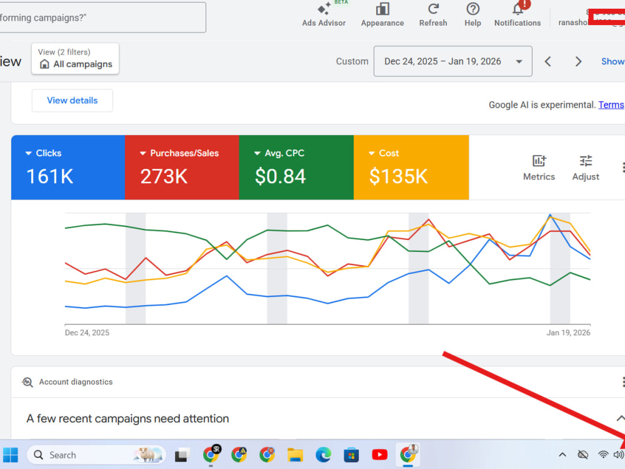
Task: Change the Cost metric dropdown
Action: point(384,153)
